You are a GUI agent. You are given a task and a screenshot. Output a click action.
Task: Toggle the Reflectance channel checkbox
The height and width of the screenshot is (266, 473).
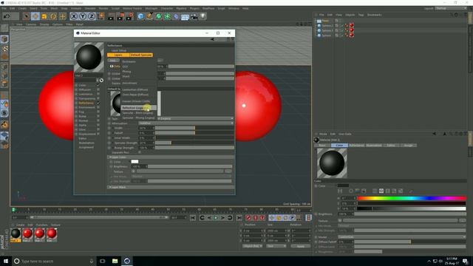[98, 103]
